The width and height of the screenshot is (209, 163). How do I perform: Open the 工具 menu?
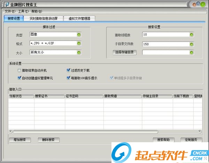tap(23, 11)
